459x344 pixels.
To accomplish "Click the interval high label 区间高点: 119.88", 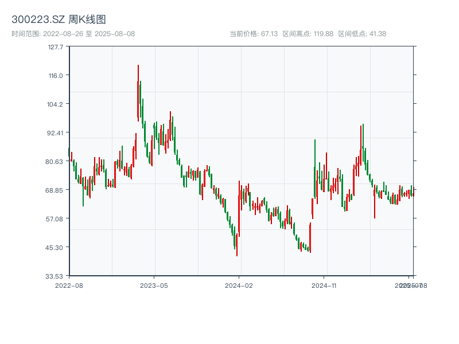I will 308,34.
